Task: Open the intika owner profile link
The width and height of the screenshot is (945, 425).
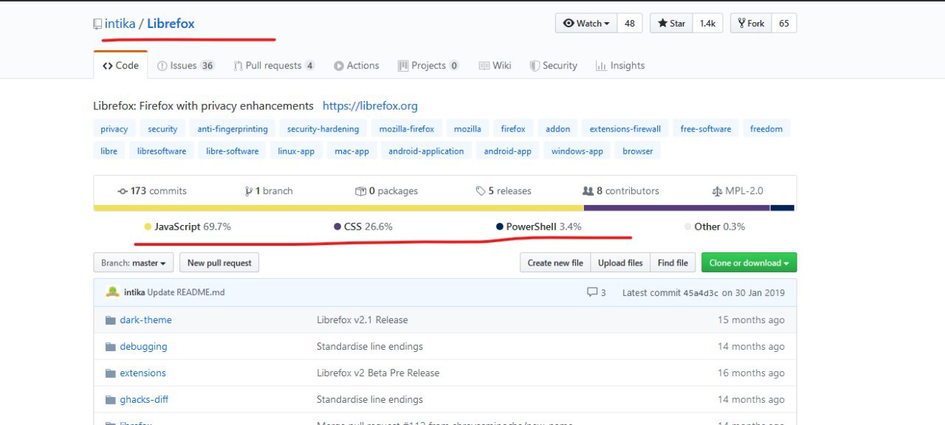Action: (x=120, y=24)
